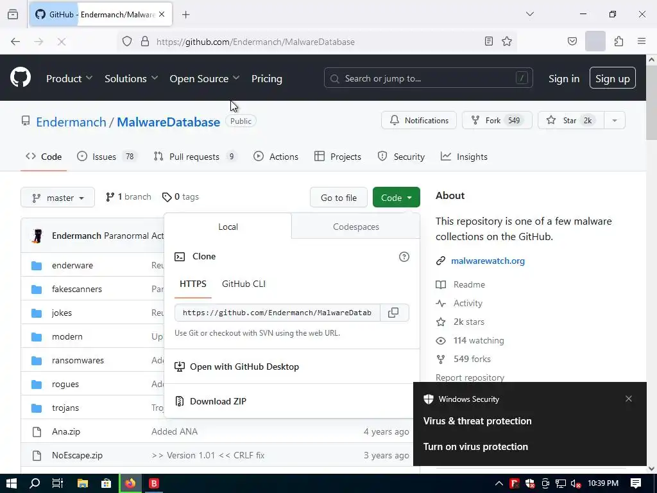Click the site security padlock icon

[145, 42]
